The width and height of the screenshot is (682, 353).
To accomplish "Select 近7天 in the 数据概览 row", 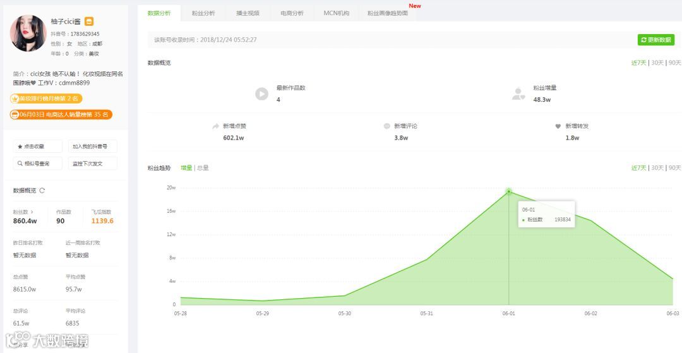I will pyautogui.click(x=639, y=63).
